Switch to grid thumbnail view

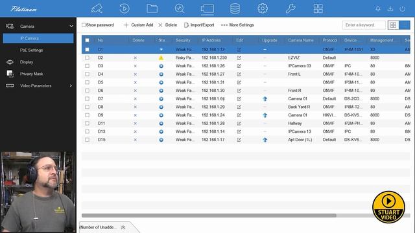point(394,25)
